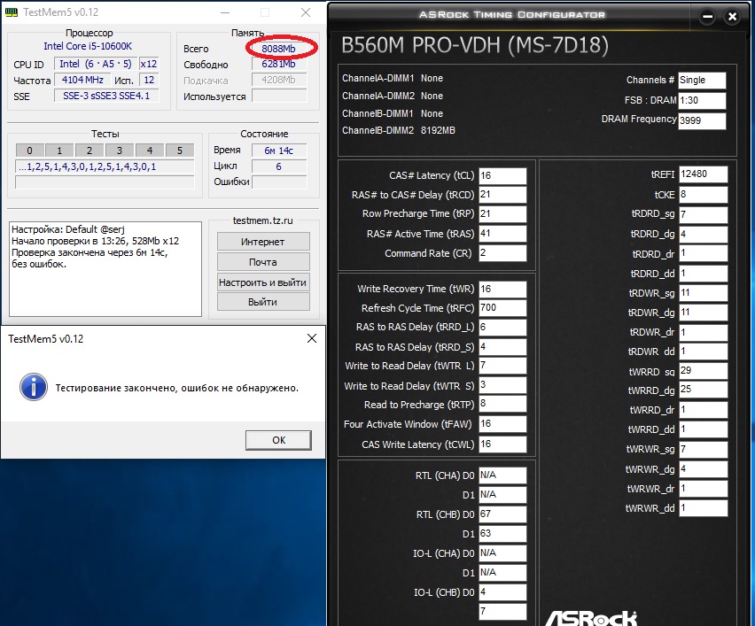Open the Интернет button
755x626 pixels.
[x=263, y=242]
